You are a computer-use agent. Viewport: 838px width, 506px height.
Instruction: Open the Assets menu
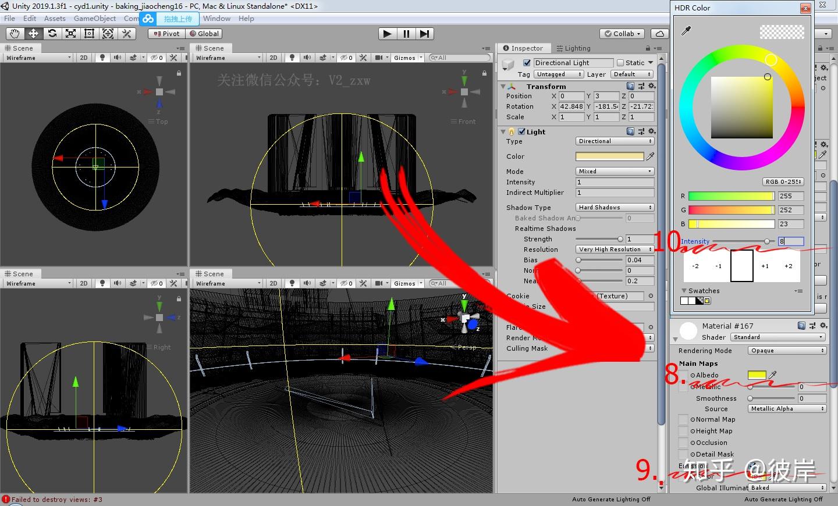[55, 19]
